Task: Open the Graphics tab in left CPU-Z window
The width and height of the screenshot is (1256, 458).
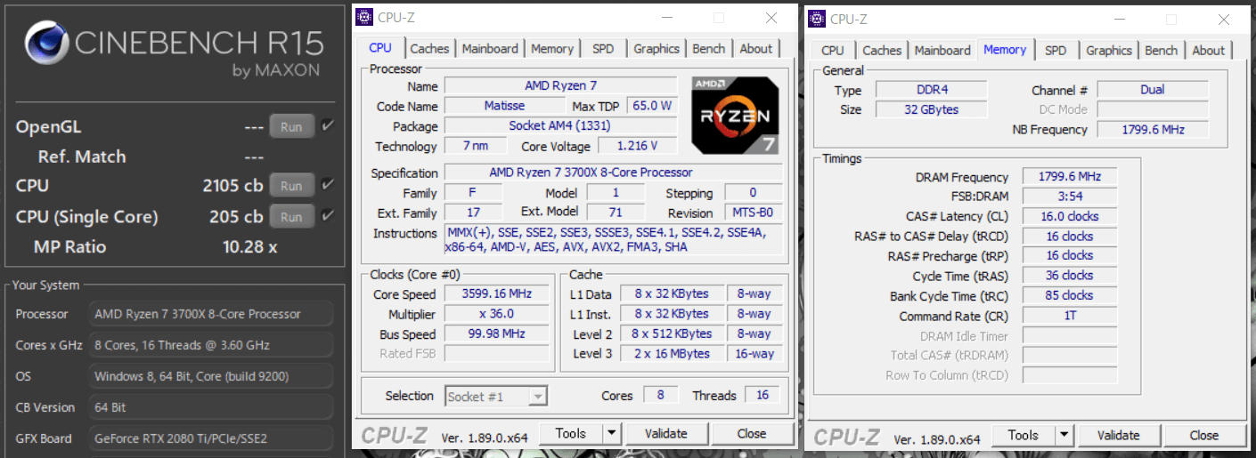Action: pyautogui.click(x=657, y=49)
